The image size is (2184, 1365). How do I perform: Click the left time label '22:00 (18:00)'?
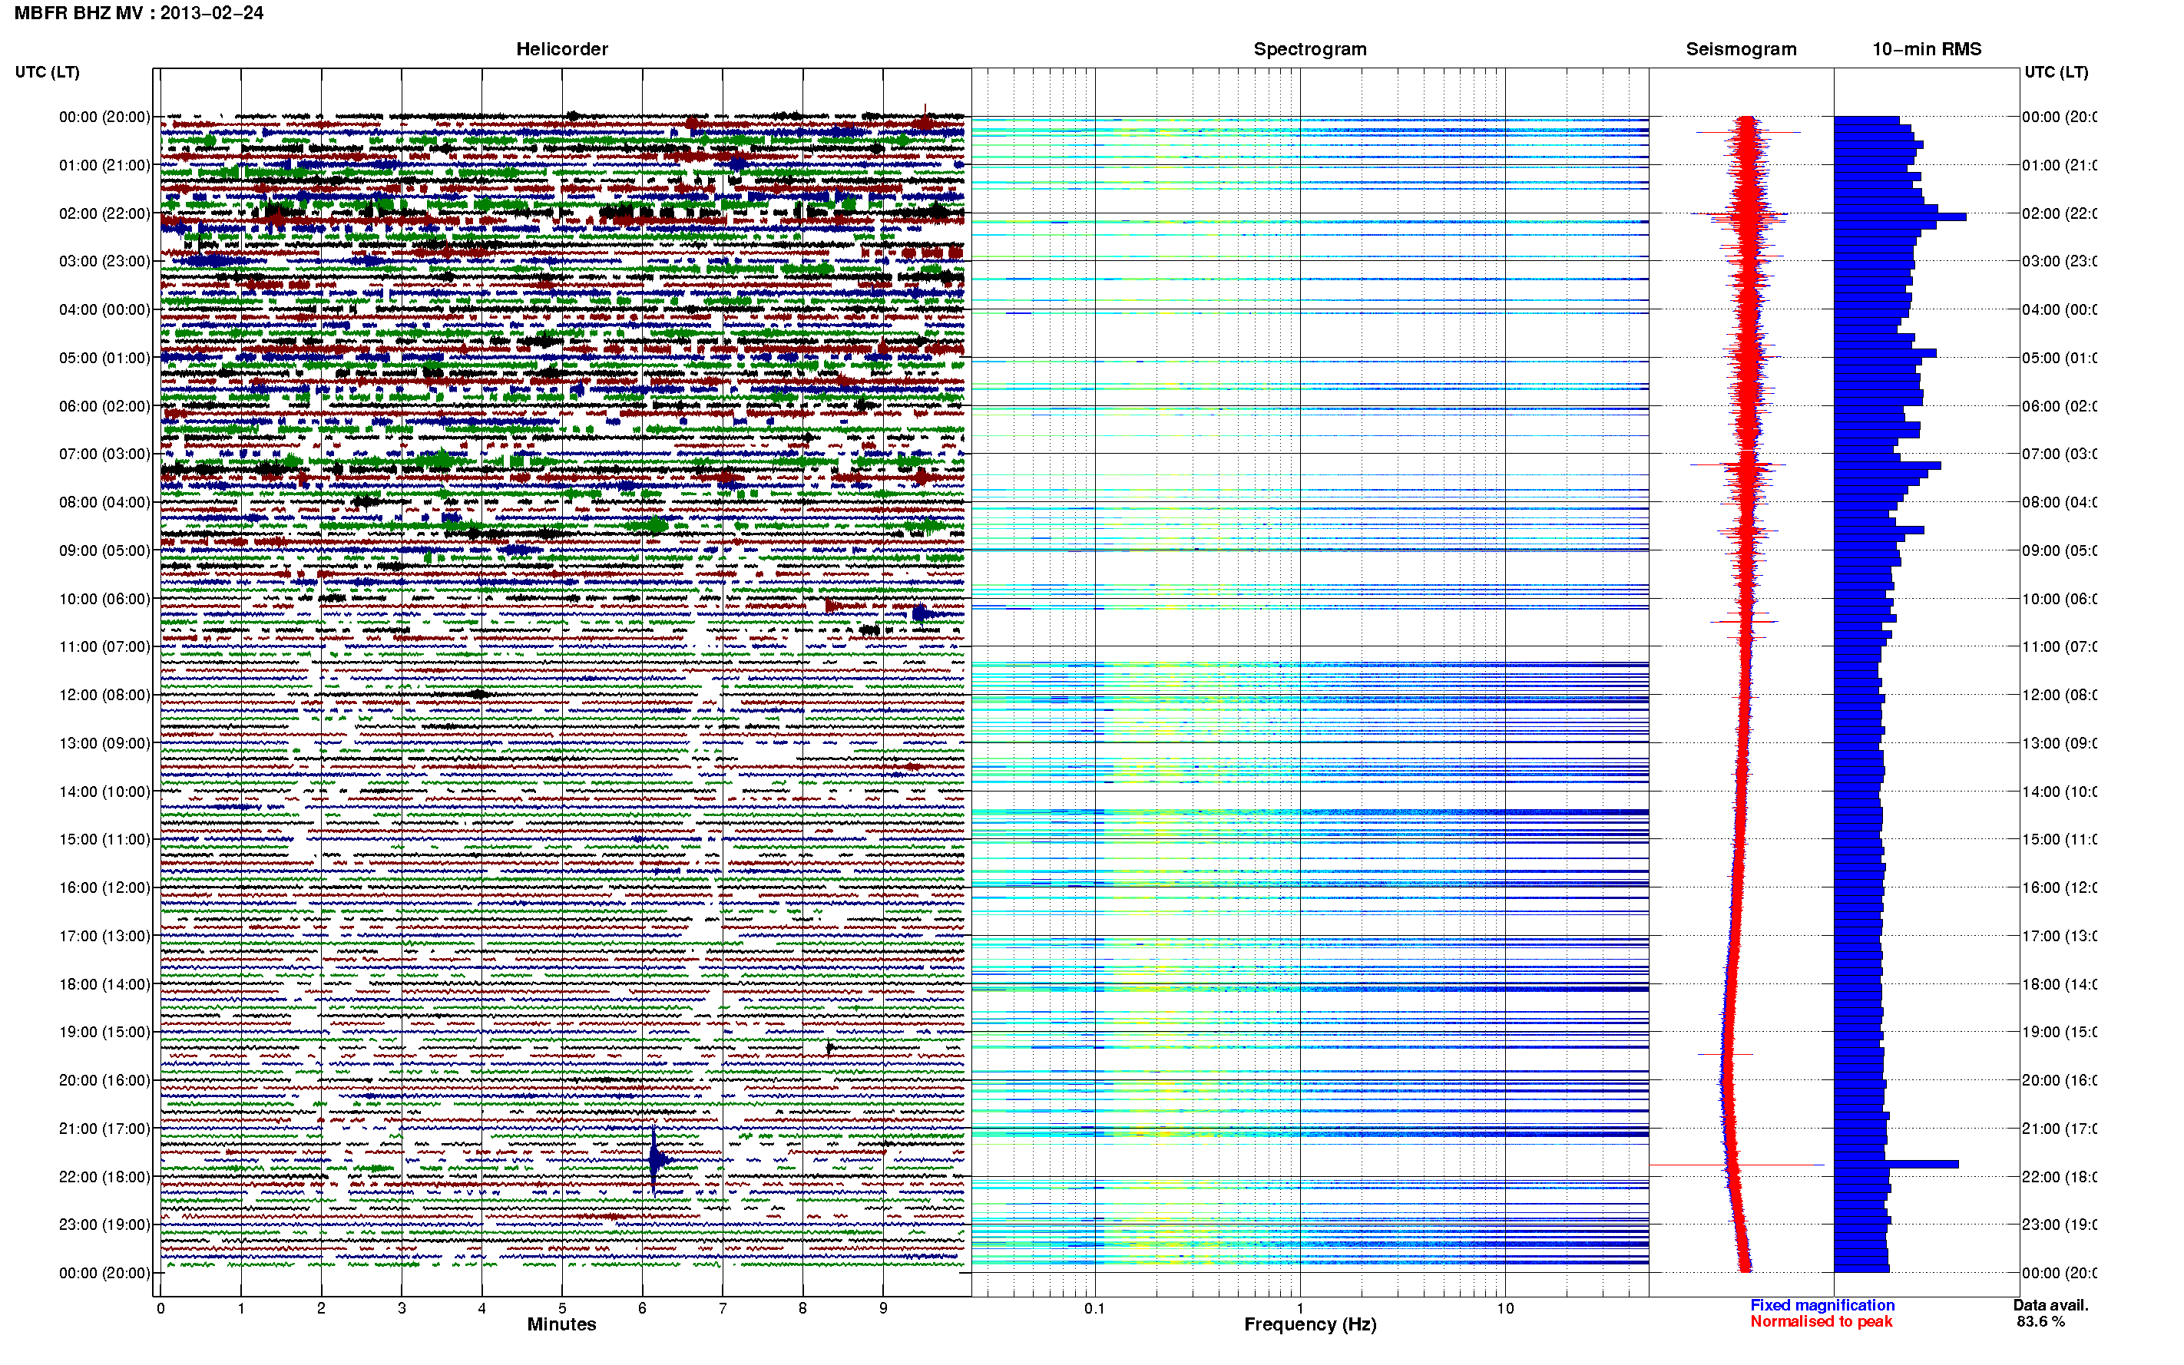(104, 1176)
